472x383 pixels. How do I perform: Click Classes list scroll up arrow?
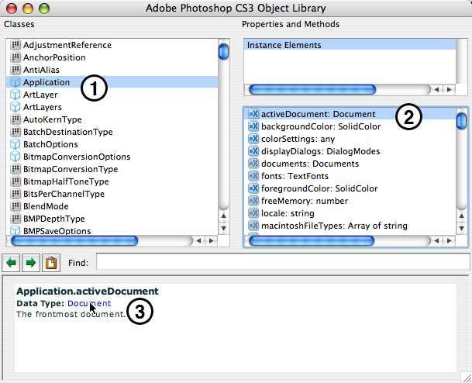point(223,216)
